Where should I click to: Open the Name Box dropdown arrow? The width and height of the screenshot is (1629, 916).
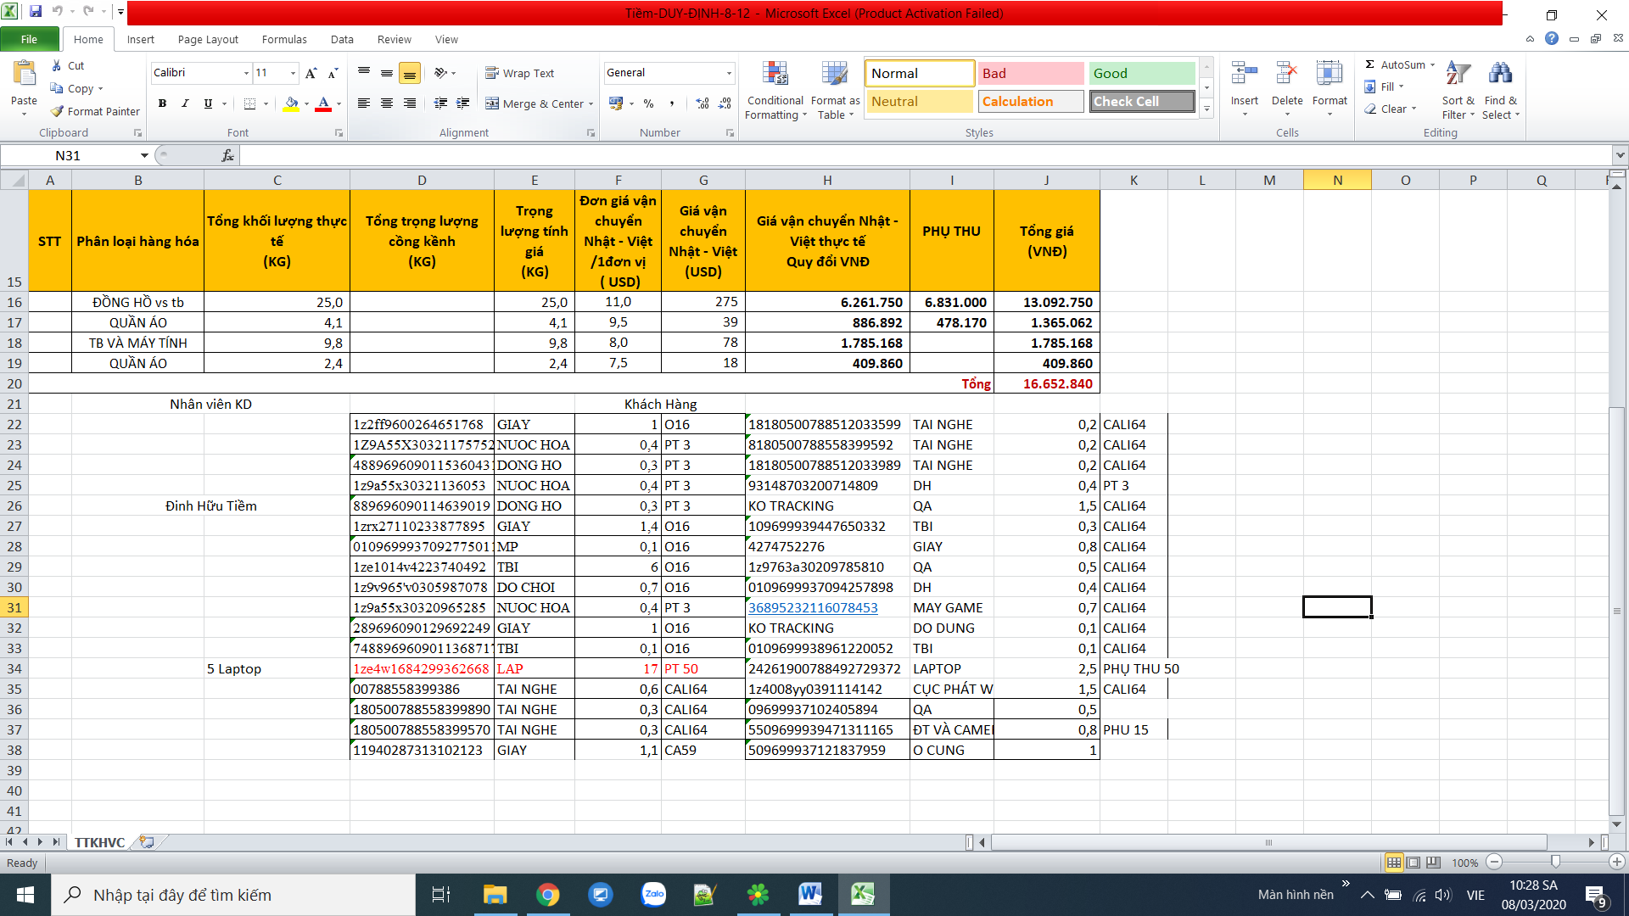coord(144,155)
